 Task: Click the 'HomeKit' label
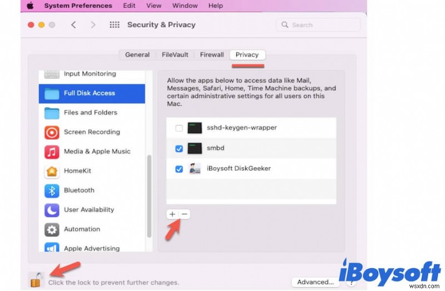pos(77,170)
